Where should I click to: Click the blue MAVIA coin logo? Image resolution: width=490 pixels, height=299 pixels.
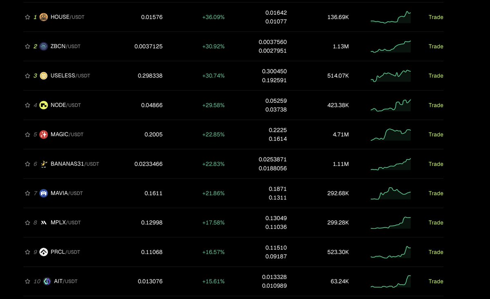[x=44, y=193]
